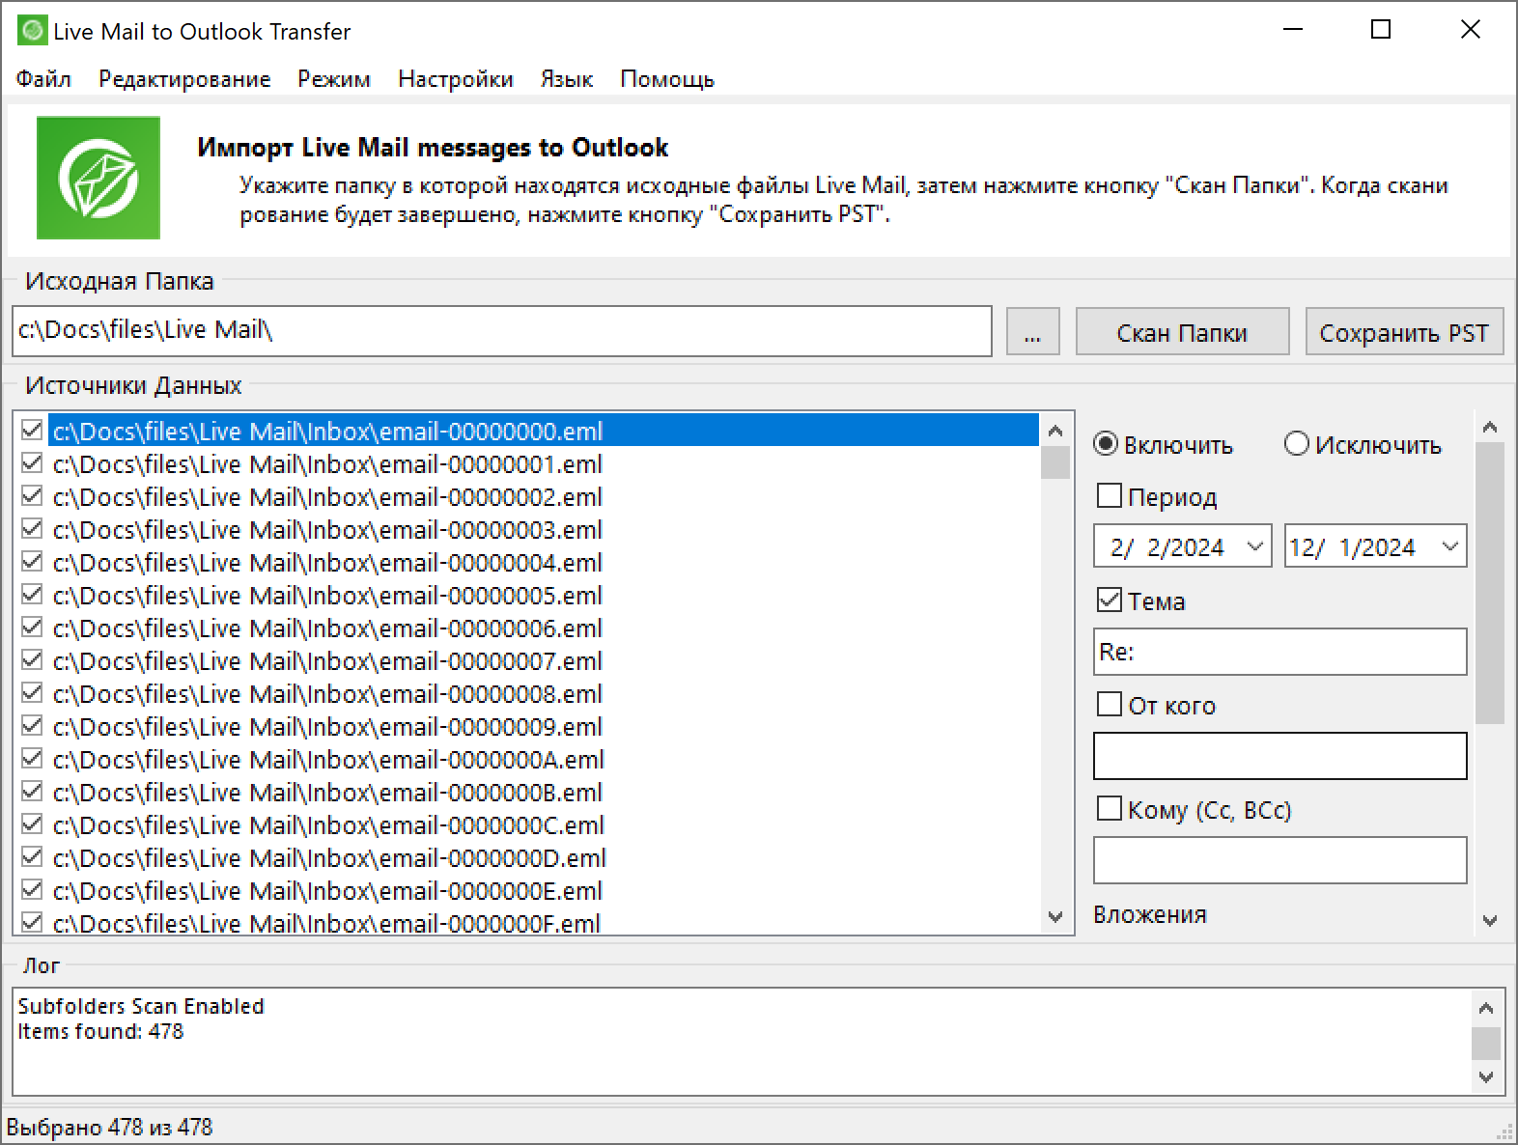This screenshot has height=1145, width=1518.
Task: Uncheck email-00000007.eml checkbox
Action: coord(32,659)
